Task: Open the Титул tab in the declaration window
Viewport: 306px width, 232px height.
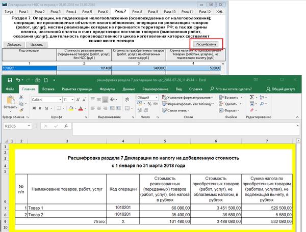Action: click(x=9, y=12)
